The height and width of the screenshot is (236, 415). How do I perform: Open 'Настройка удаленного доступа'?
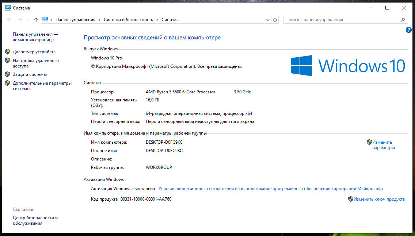(x=36, y=63)
